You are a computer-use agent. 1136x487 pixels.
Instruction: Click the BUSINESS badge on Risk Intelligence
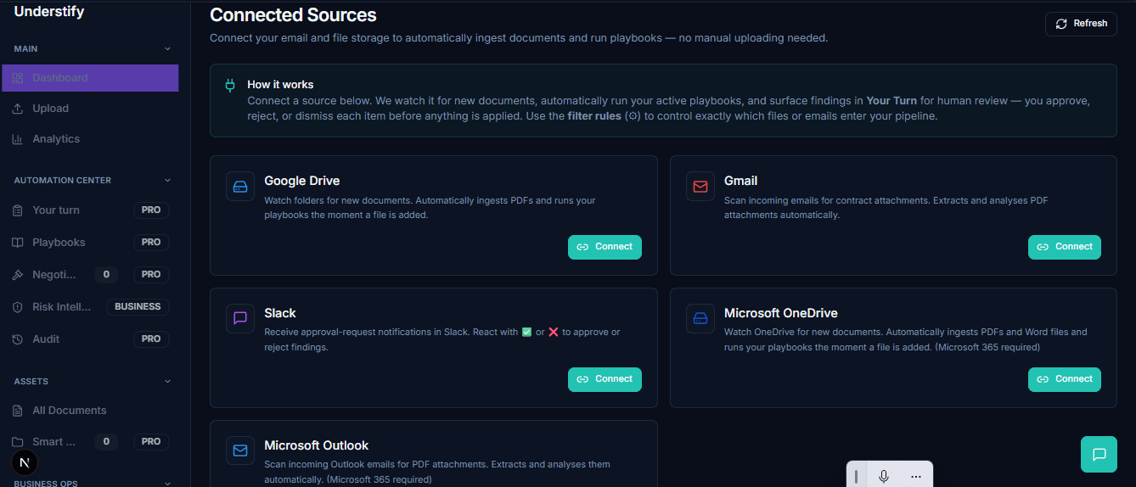[x=138, y=307]
